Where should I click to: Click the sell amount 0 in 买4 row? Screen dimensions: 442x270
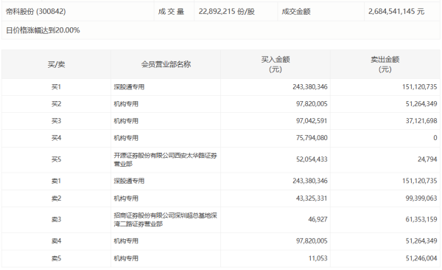pos(435,138)
